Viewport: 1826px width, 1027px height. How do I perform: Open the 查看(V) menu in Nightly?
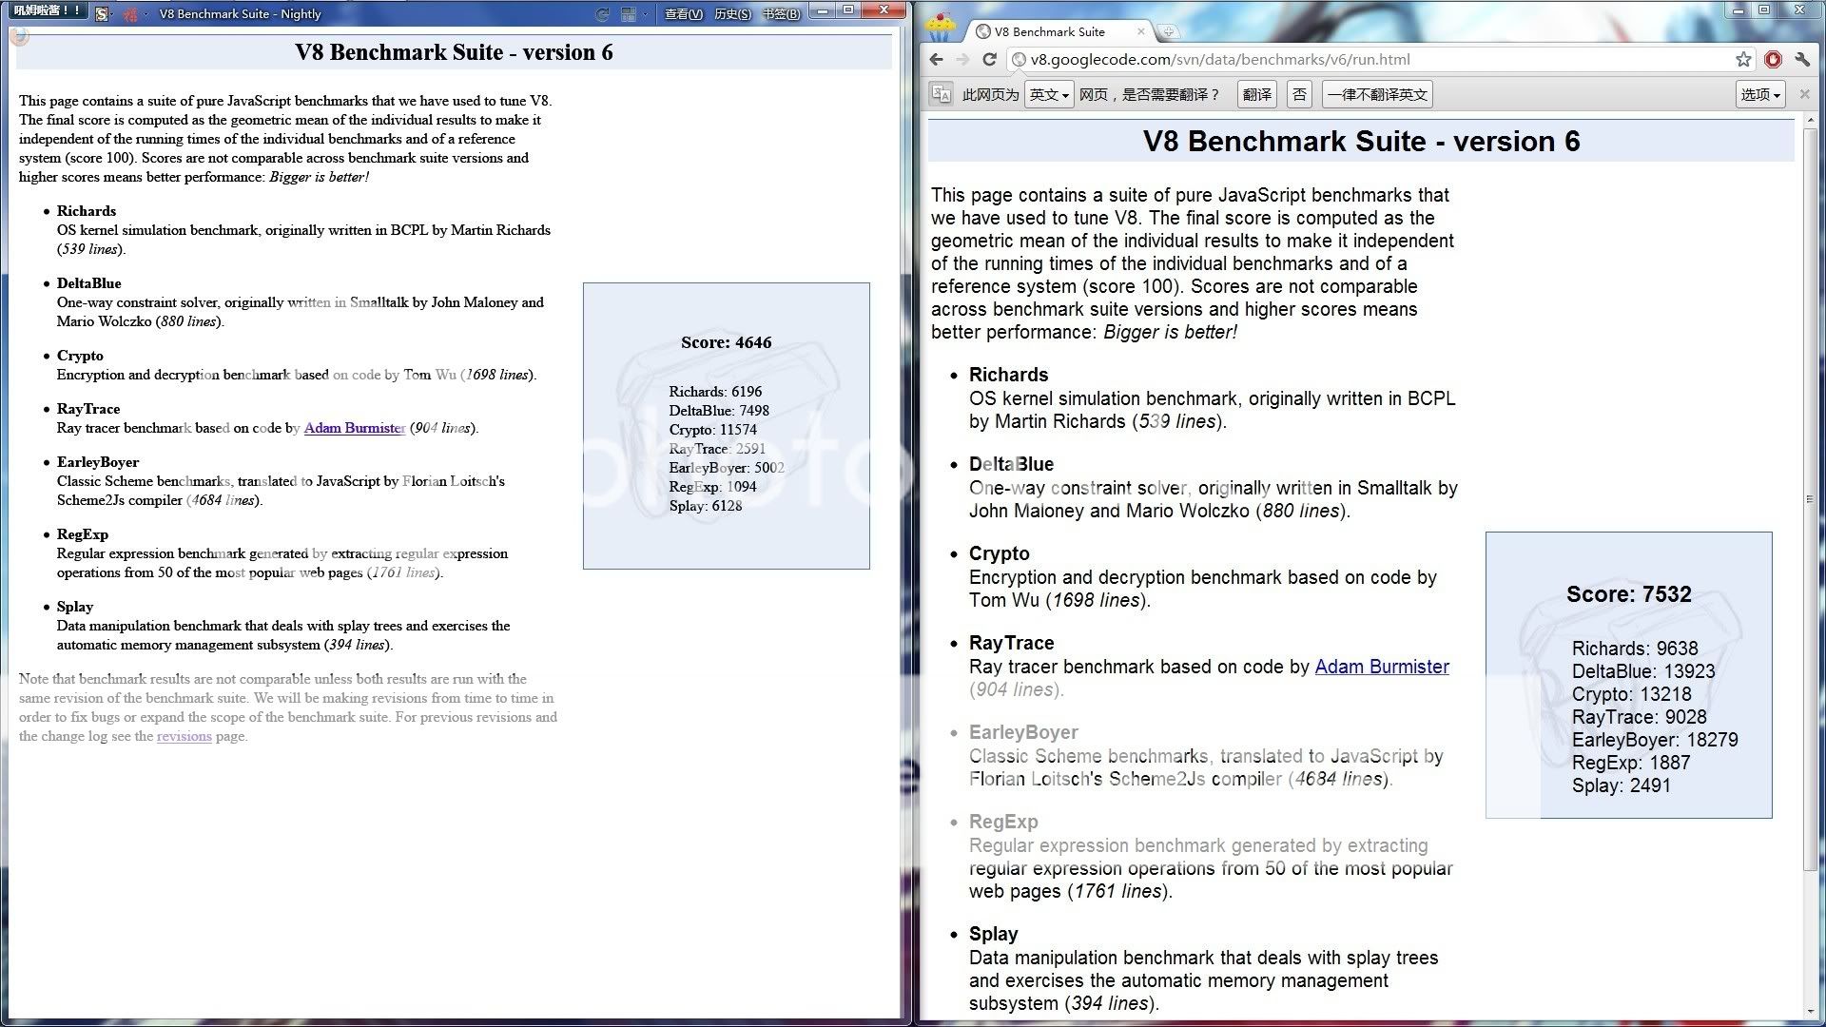[683, 13]
